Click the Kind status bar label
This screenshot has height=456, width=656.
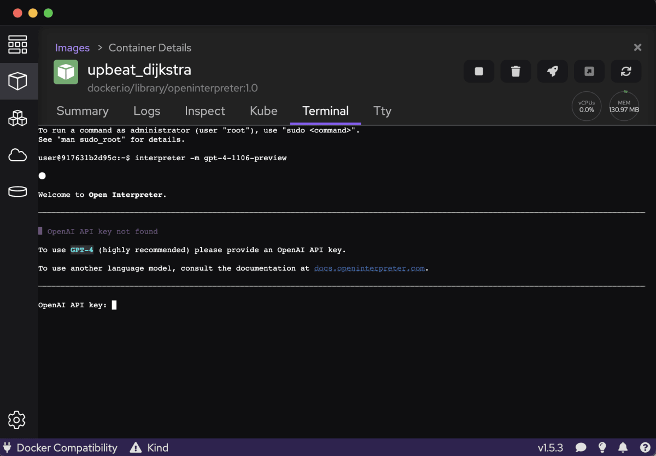tap(158, 448)
